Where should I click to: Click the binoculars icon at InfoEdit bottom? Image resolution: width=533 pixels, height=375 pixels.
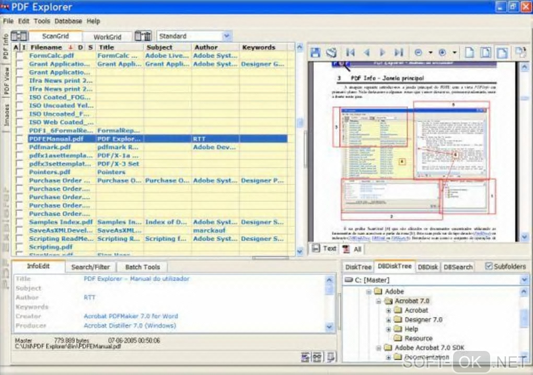pyautogui.click(x=318, y=357)
